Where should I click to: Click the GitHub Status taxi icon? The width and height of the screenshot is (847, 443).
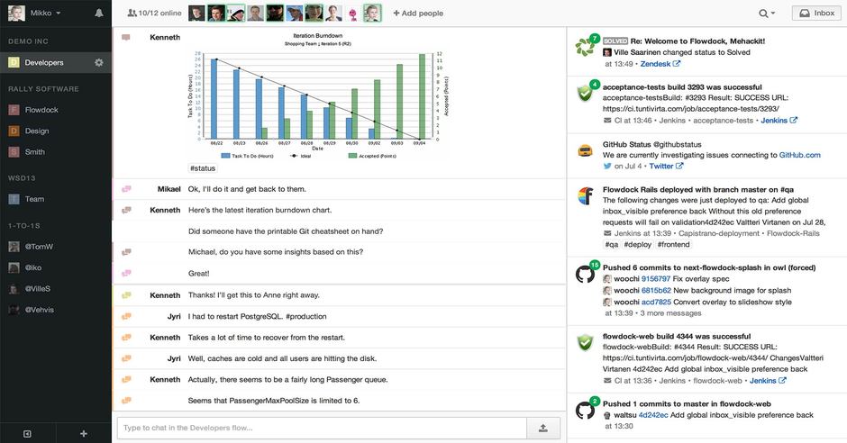585,150
